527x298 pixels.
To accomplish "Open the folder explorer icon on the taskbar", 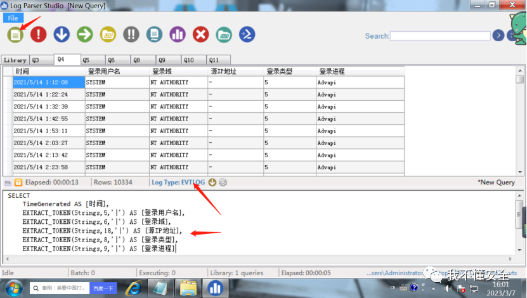I will tap(188, 288).
